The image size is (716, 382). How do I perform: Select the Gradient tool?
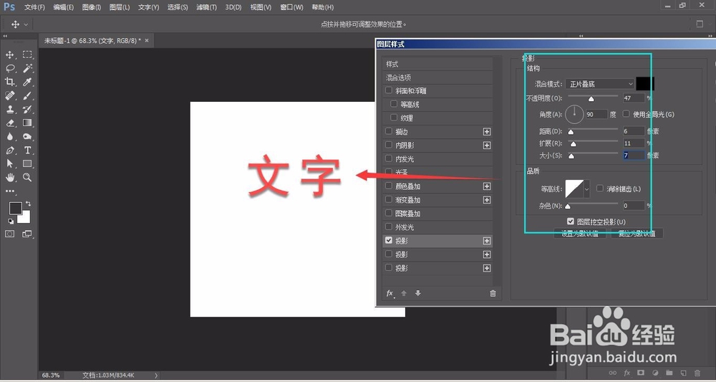[x=27, y=123]
